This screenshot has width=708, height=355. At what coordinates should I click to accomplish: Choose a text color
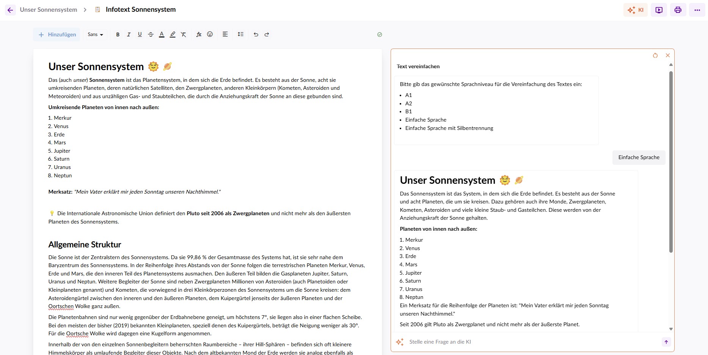pos(162,34)
